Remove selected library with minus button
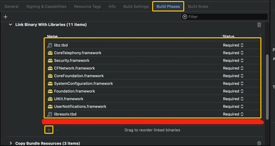Viewport: 275px width, 146px height. (58, 130)
